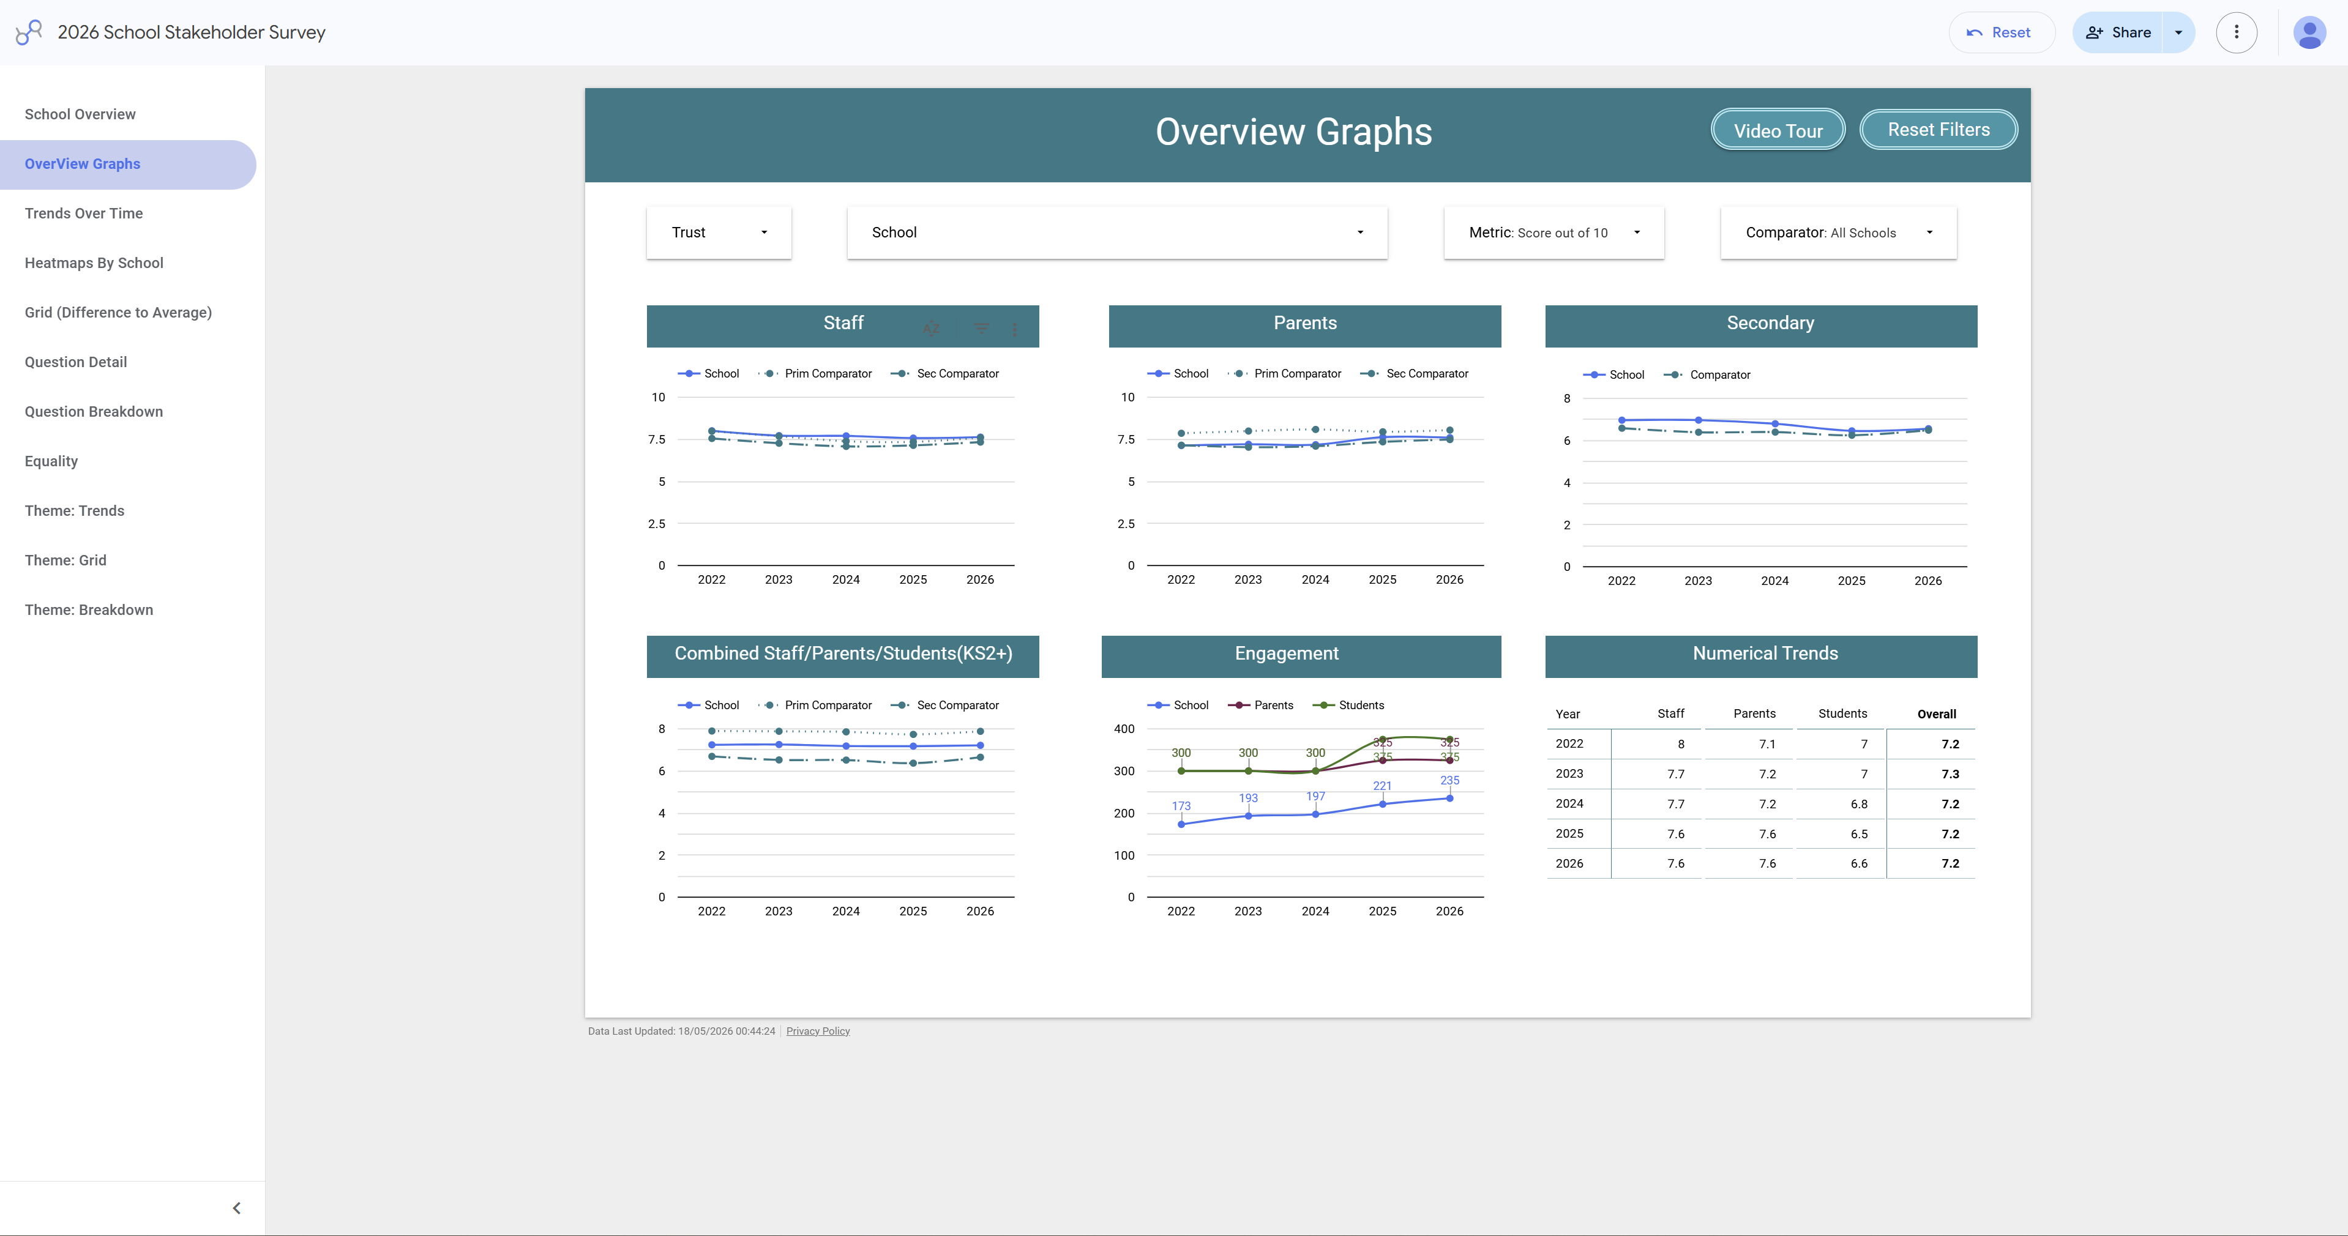Click the Engagement chart title bar
Viewport: 2348px width, 1236px height.
click(1301, 657)
